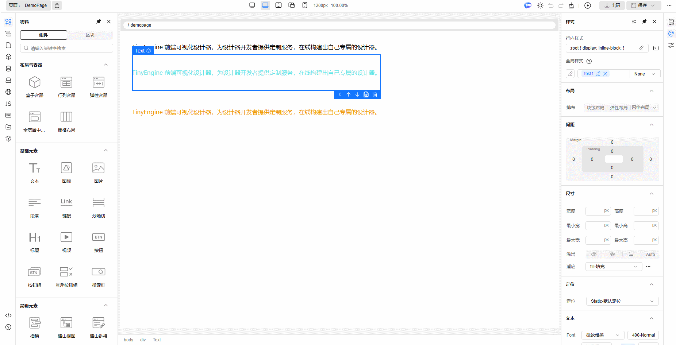
Task: Choose 弹性布局 flex layout option
Action: [619, 108]
